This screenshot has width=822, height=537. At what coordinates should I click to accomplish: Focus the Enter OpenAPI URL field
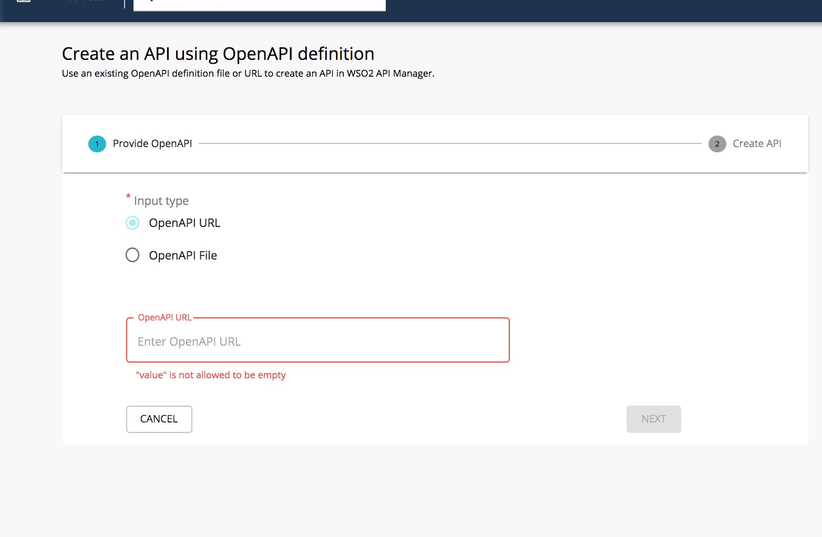click(317, 340)
